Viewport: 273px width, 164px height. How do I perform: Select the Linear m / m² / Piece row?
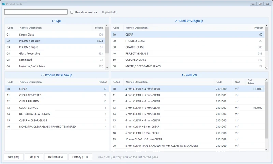(x=55, y=66)
